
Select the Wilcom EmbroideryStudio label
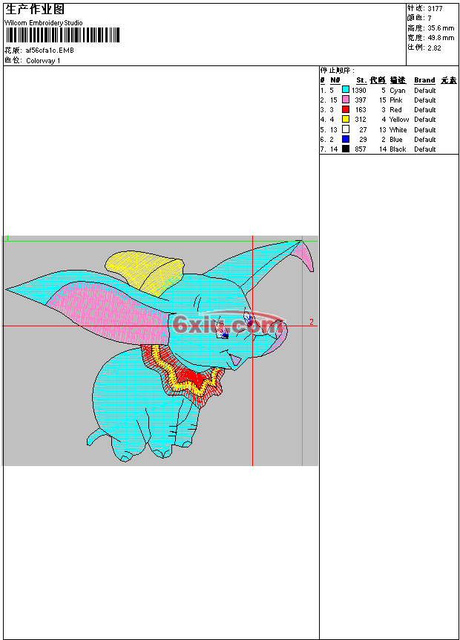click(44, 23)
